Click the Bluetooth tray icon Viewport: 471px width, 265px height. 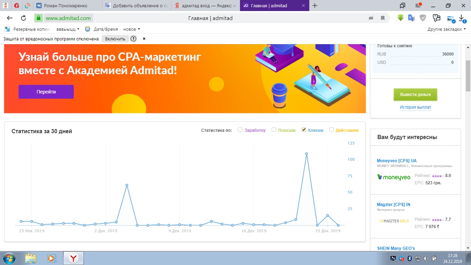(410, 258)
